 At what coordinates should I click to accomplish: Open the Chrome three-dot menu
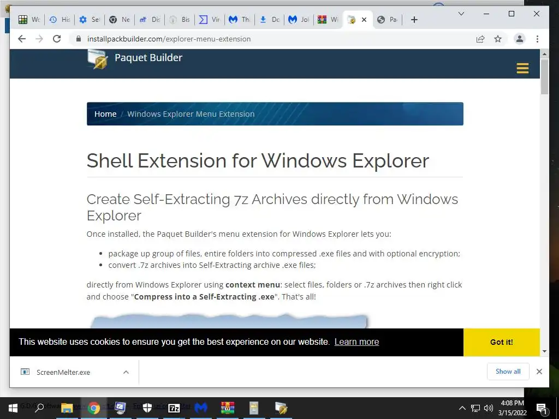[x=537, y=39]
